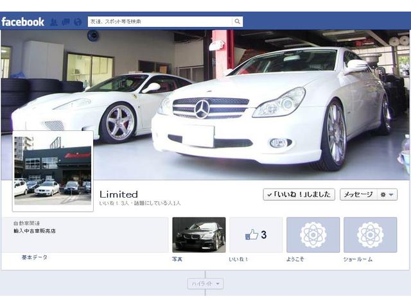Viewport: 411px width, 308px height.
Task: Click the メッセージ button
Action: pos(358,194)
